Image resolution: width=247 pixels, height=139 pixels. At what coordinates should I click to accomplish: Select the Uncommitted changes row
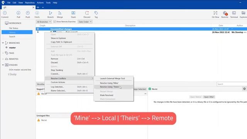point(141,29)
